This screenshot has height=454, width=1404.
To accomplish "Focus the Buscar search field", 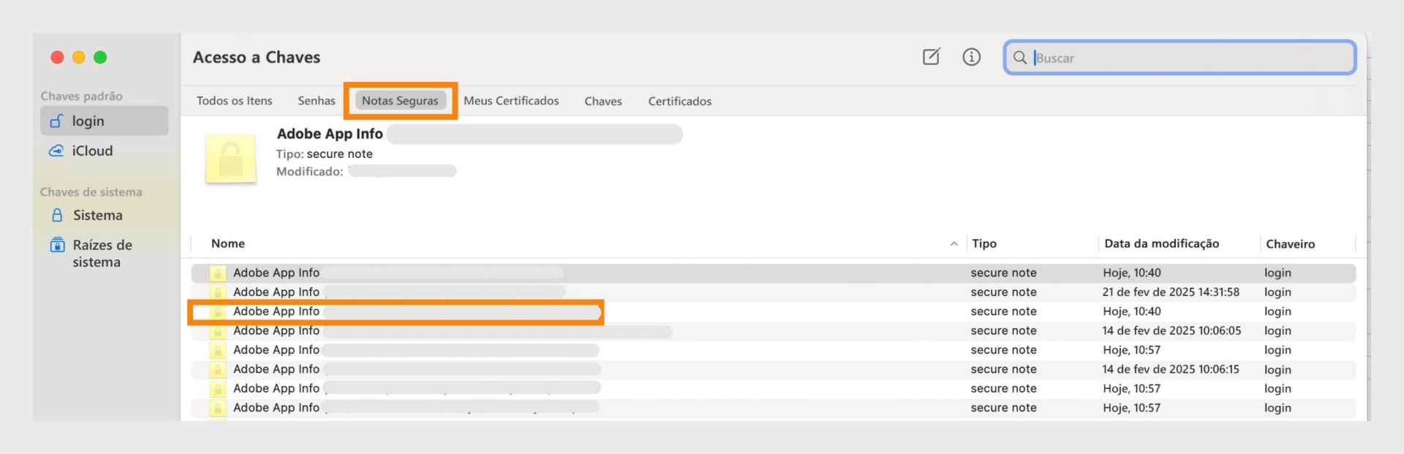I will pos(1180,58).
